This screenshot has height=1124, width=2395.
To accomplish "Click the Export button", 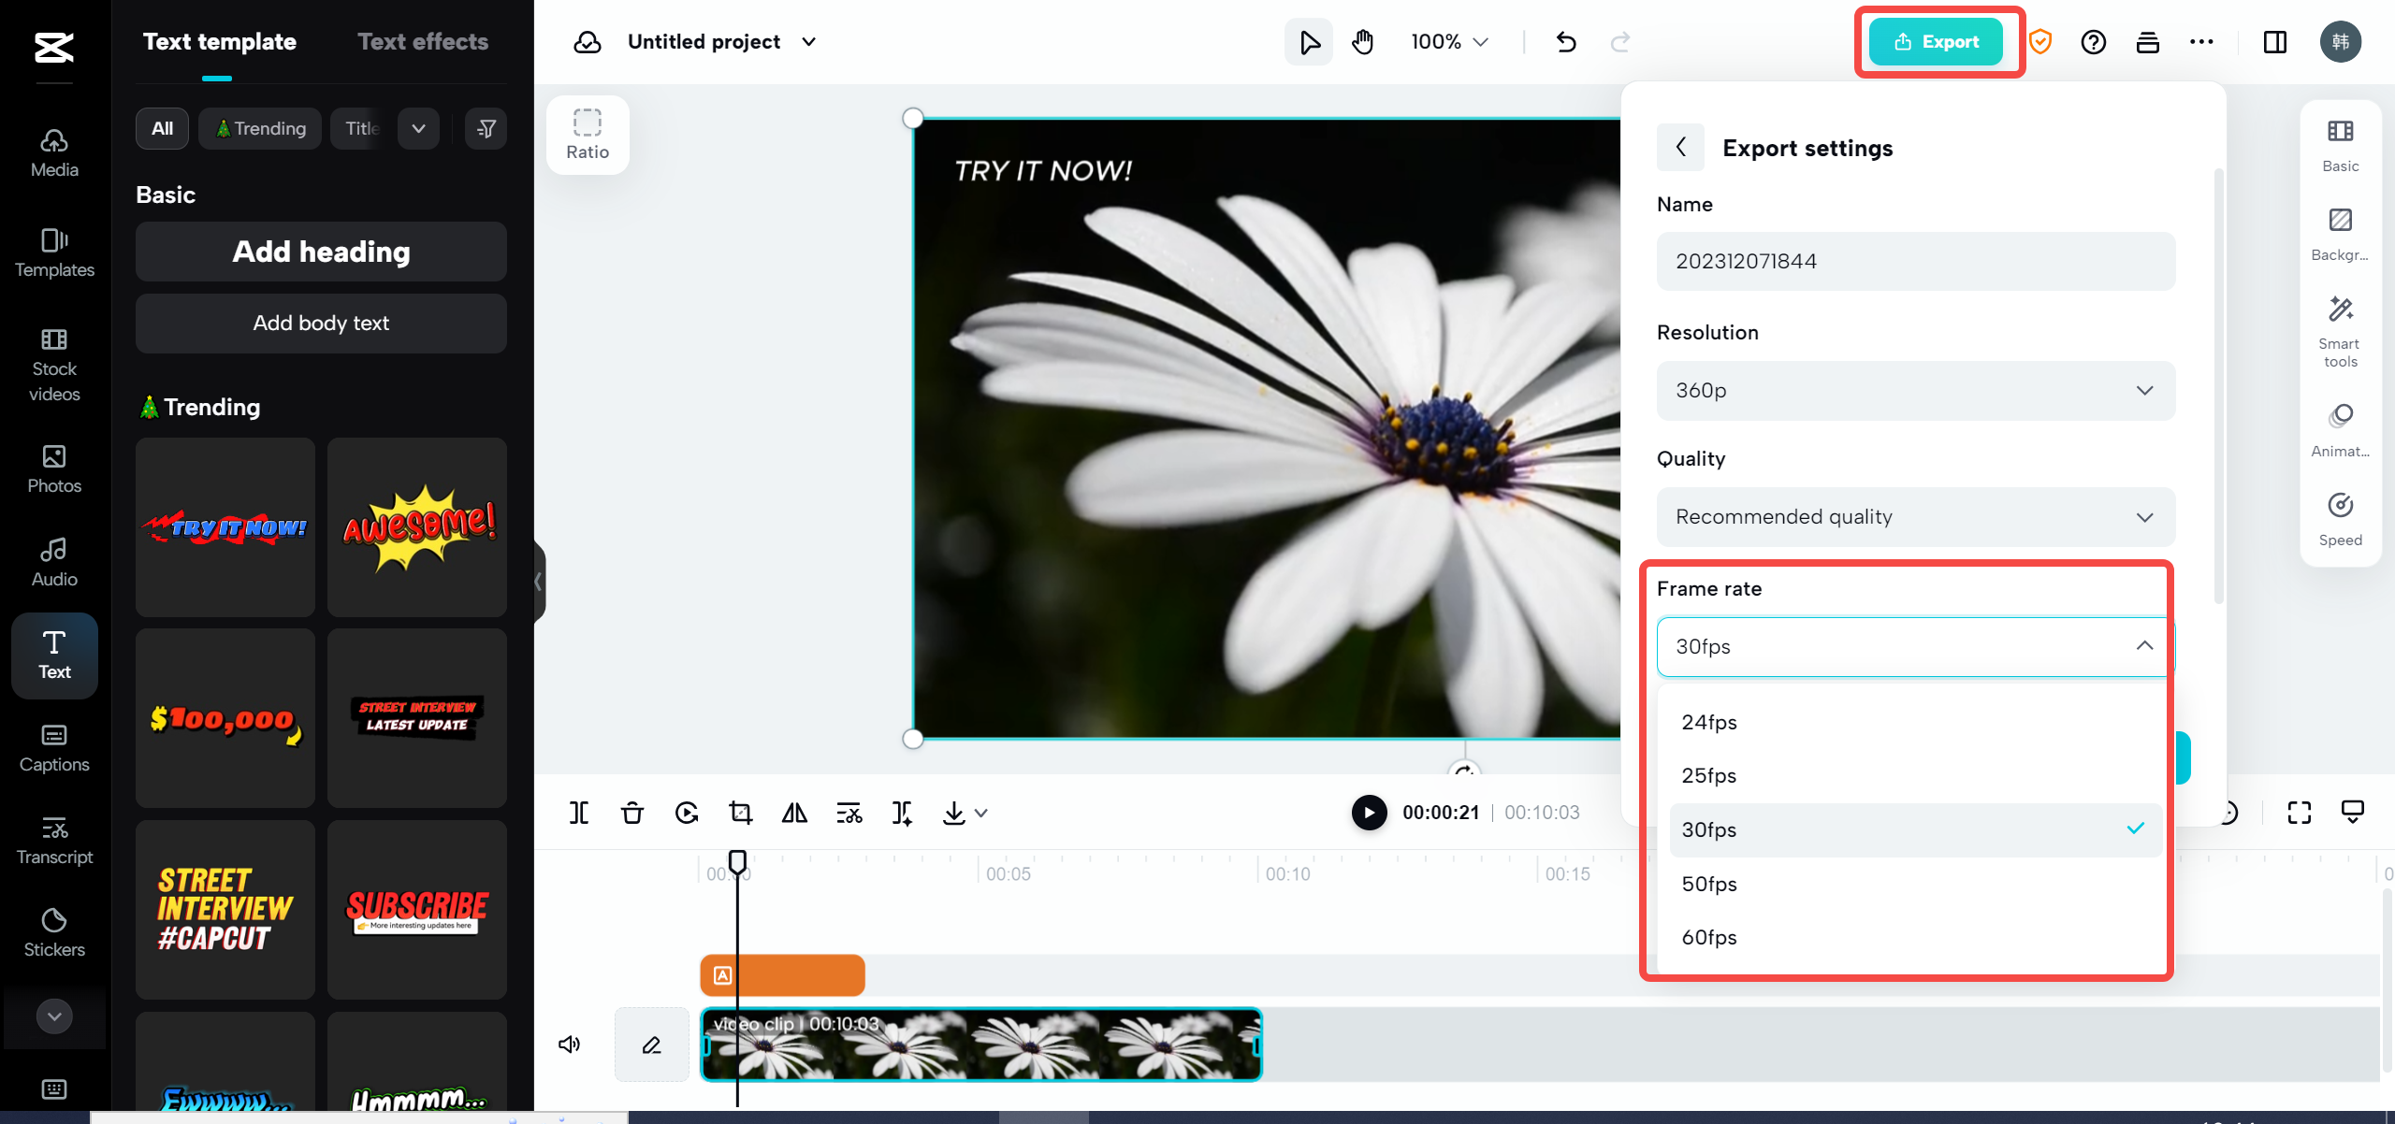I will pos(1937,41).
